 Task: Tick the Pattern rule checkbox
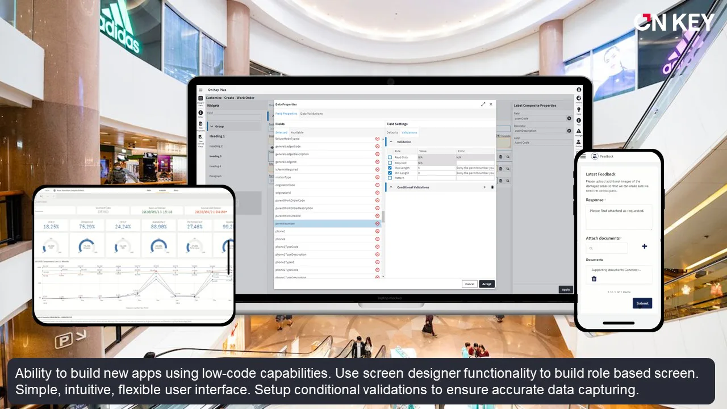[x=390, y=178]
